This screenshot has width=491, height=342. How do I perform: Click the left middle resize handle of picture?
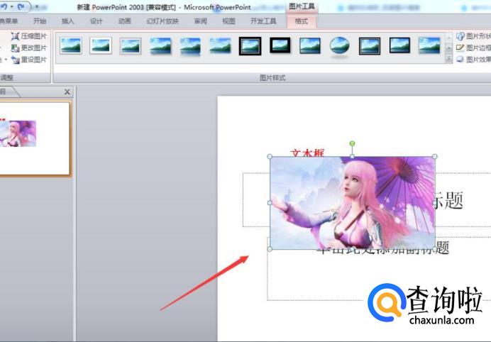click(x=270, y=203)
